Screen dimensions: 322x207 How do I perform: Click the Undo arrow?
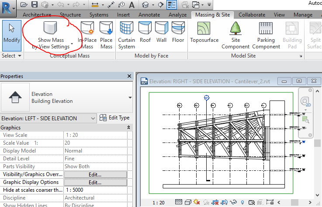pos(60,4)
